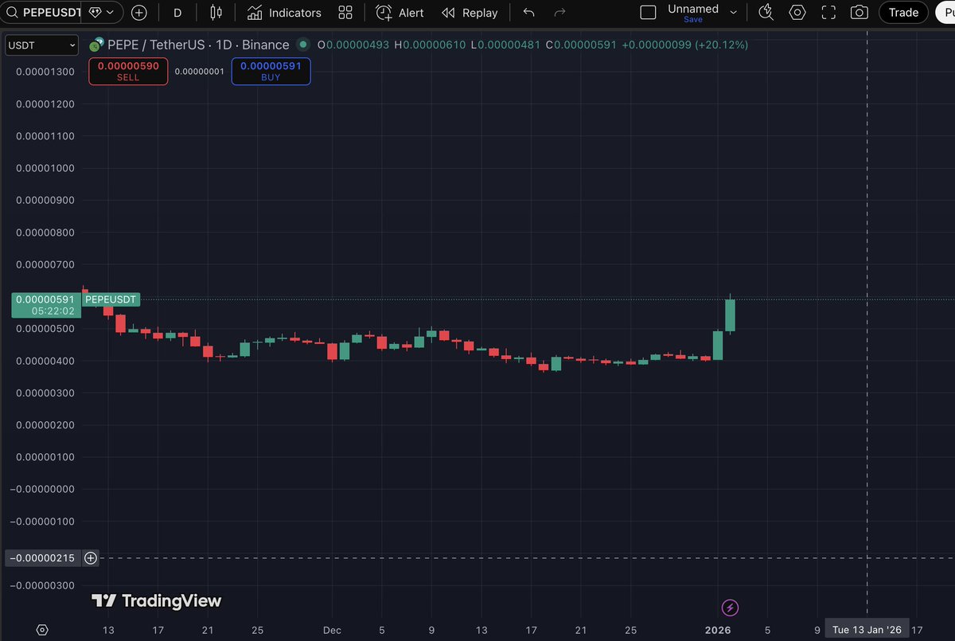Undo the last chart action
The height and width of the screenshot is (641, 955).
(529, 13)
